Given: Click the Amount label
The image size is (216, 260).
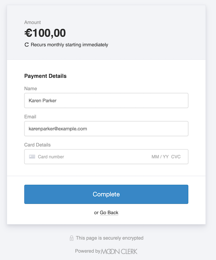Looking at the screenshot, I should pyautogui.click(x=32, y=22).
